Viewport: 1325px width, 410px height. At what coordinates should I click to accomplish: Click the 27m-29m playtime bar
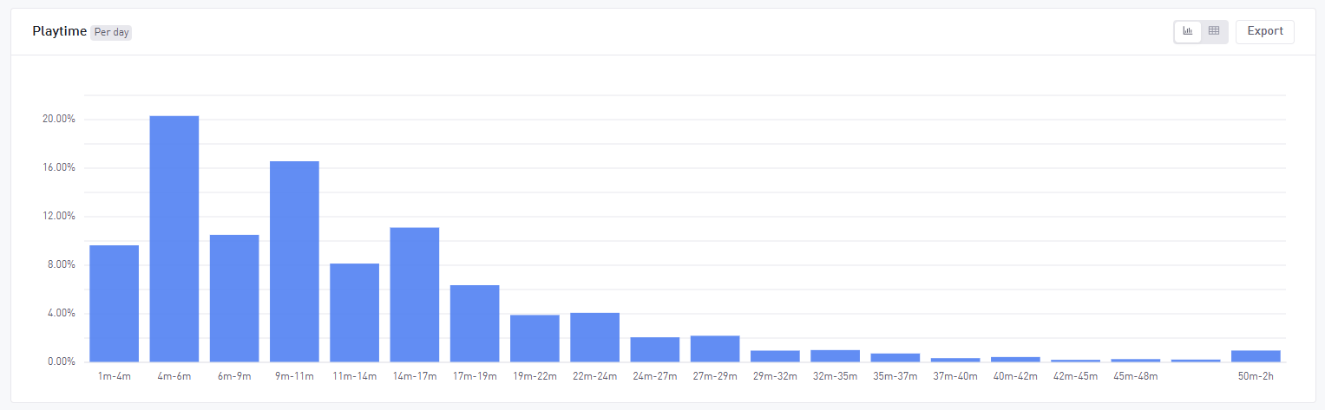click(x=715, y=348)
